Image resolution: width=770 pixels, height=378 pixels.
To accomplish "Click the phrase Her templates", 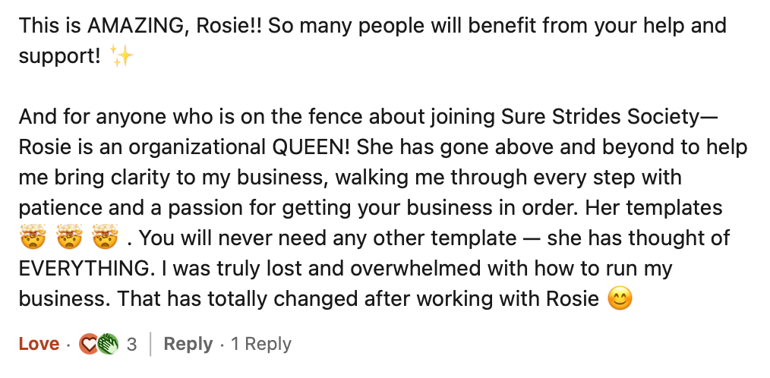I will coord(654,208).
